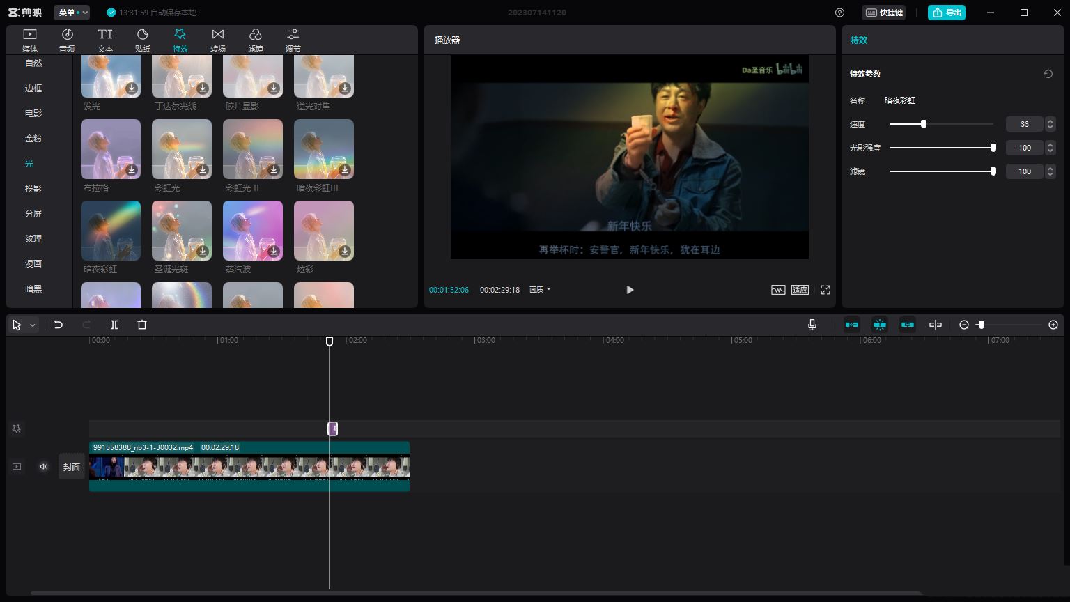Mute the main video track
The image size is (1070, 602).
click(x=44, y=467)
